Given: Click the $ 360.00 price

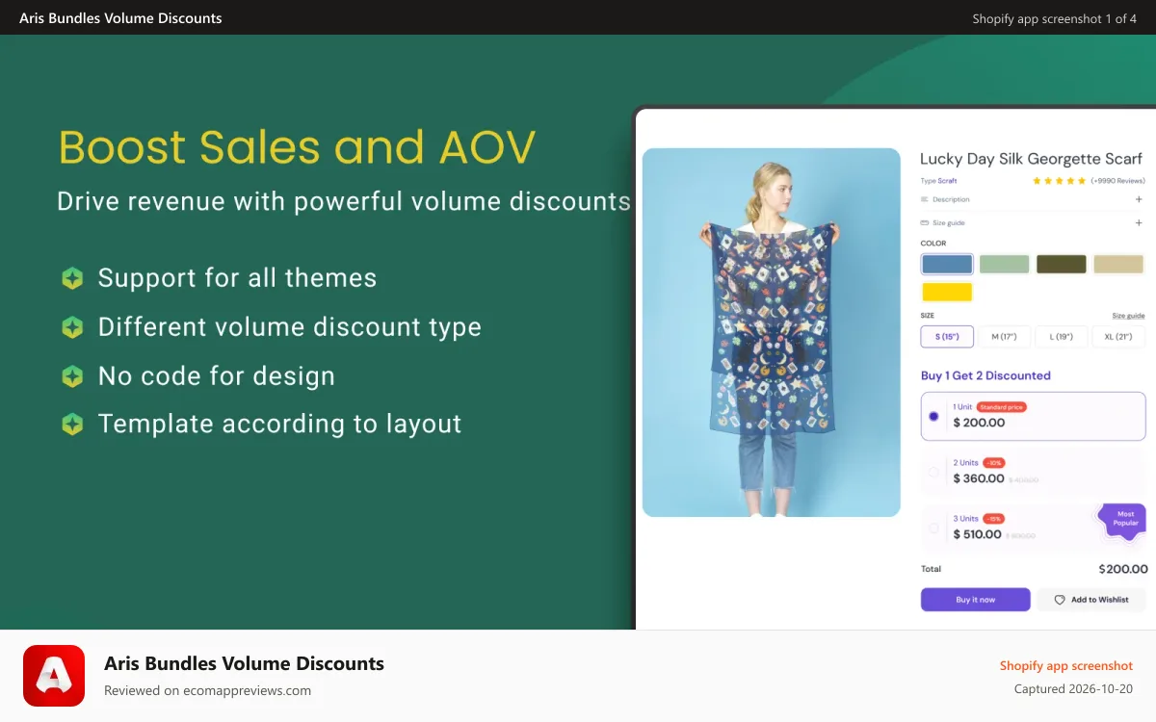Looking at the screenshot, I should [979, 478].
